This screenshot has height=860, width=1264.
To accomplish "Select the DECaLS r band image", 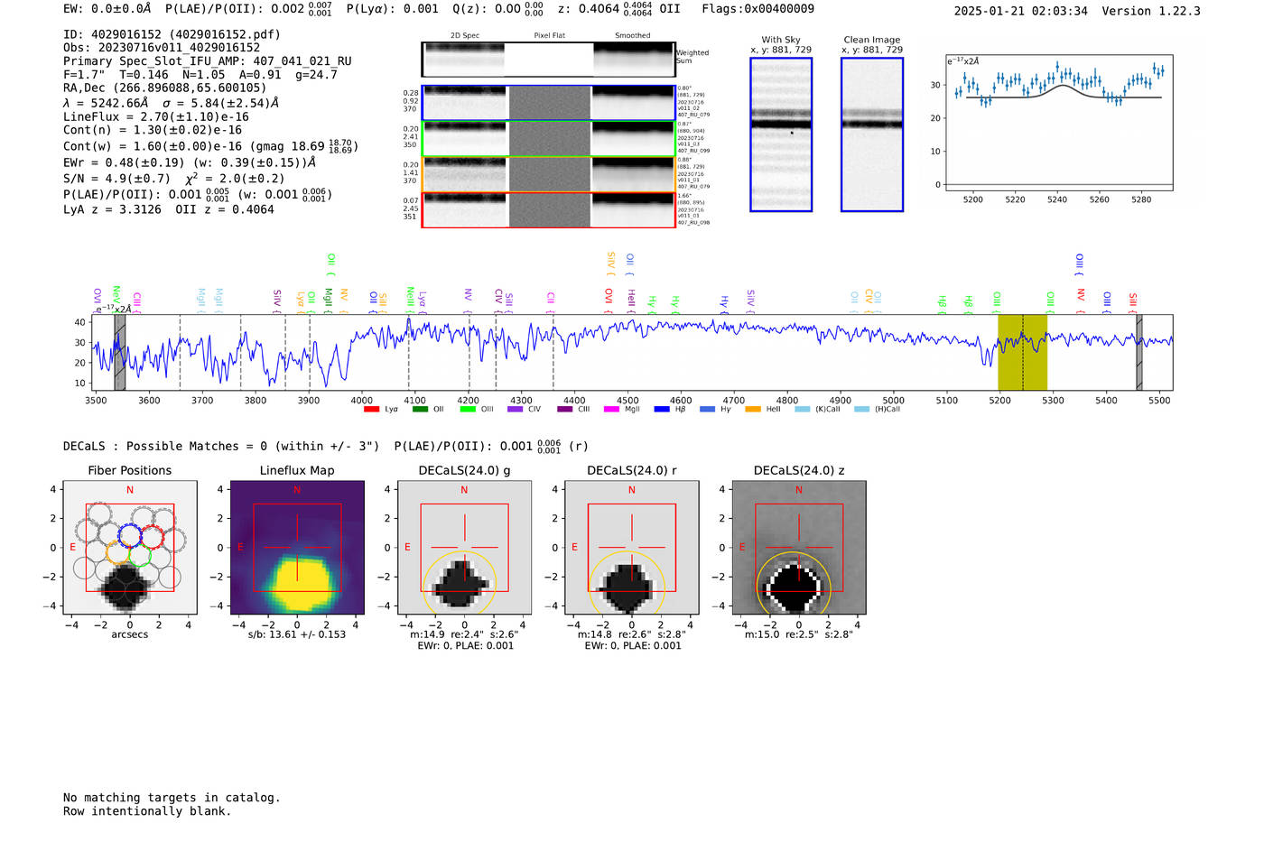I will click(631, 548).
